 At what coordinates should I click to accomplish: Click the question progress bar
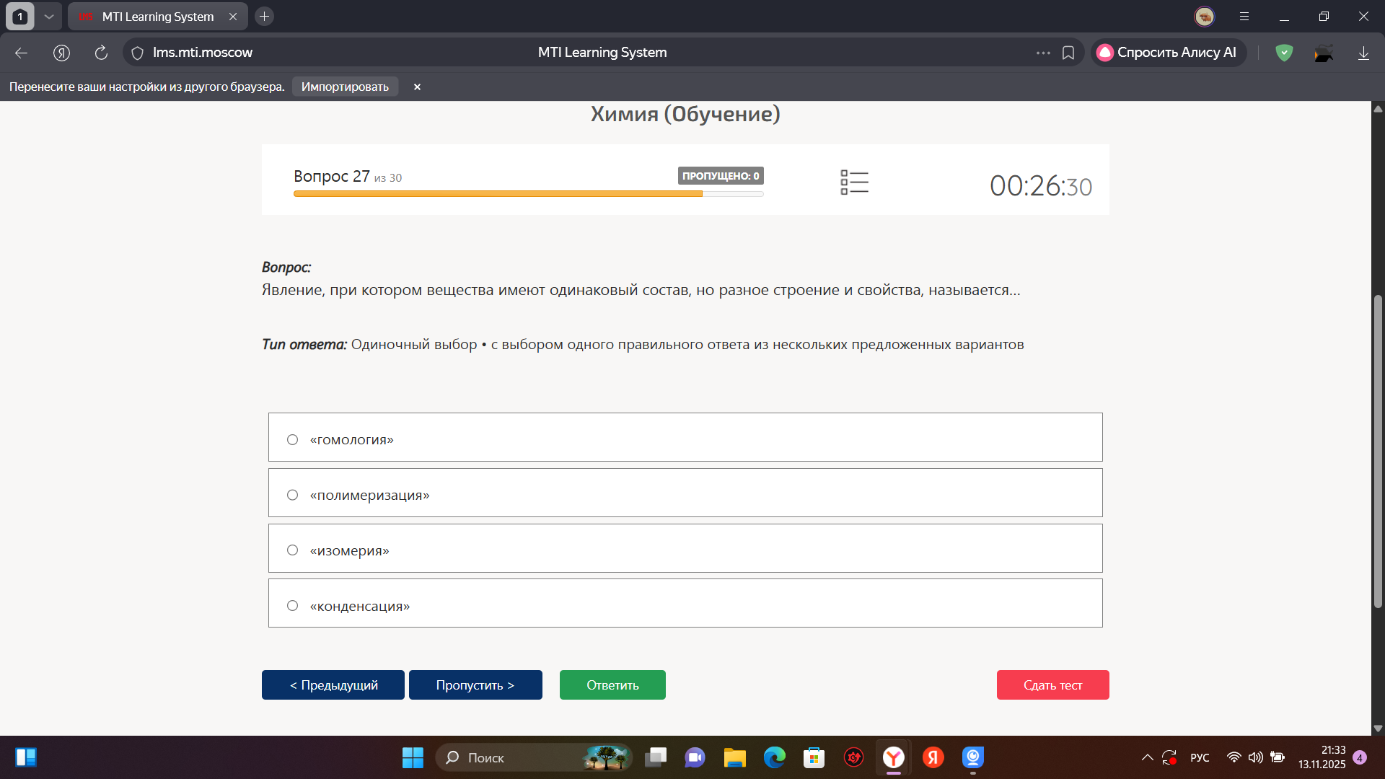coord(528,193)
